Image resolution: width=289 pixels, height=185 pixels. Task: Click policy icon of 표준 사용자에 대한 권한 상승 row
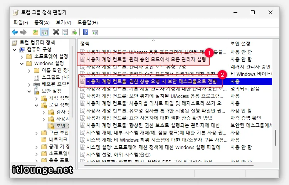[82, 118]
